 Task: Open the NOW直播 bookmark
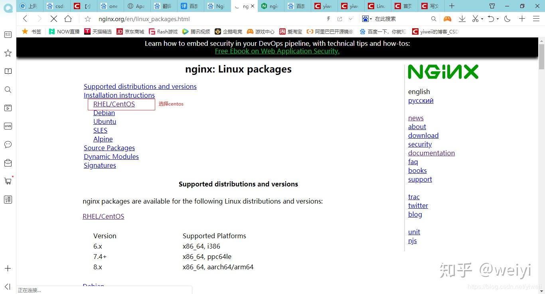point(64,31)
